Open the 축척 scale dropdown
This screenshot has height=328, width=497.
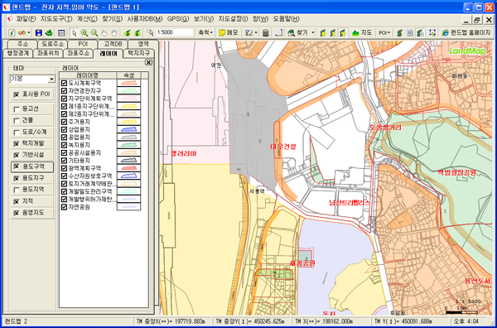(x=205, y=32)
